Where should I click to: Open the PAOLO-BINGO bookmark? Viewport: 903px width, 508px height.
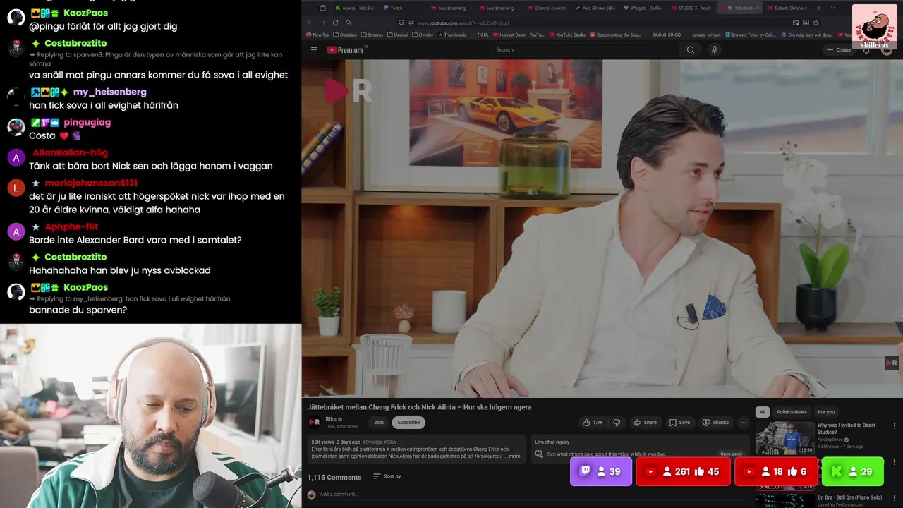coord(667,35)
